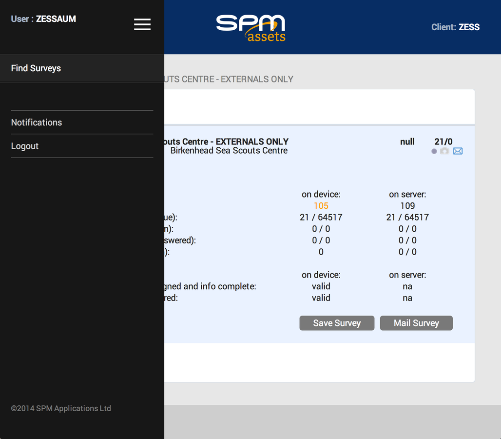Image resolution: width=501 pixels, height=439 pixels.
Task: Click the info complete on-device valid value
Action: (321, 286)
